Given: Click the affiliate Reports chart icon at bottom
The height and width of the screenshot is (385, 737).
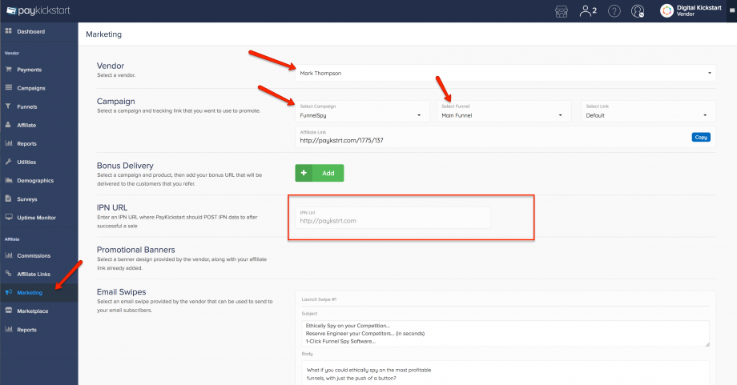Looking at the screenshot, I should (8, 329).
